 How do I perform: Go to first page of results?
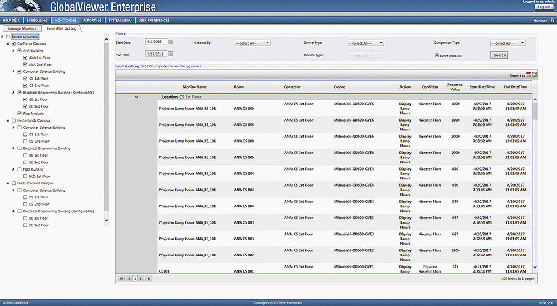(121, 279)
